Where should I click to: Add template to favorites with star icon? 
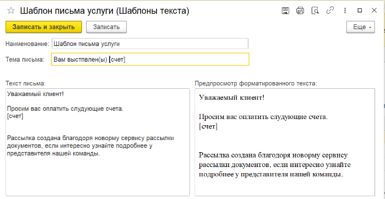(x=10, y=10)
